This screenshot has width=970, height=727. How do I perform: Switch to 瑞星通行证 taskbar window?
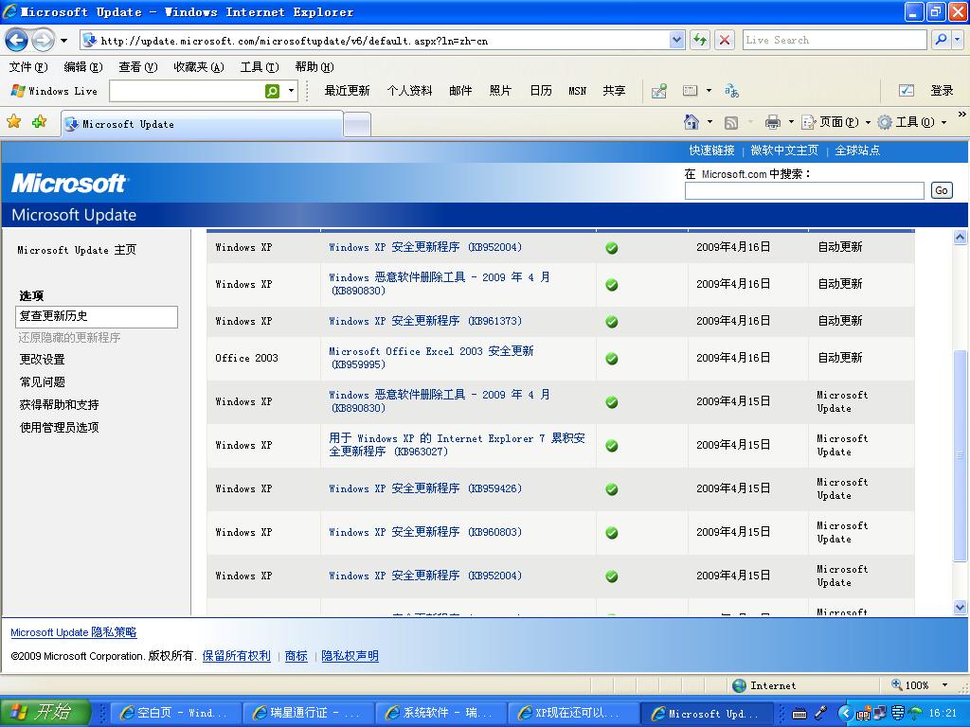(309, 713)
